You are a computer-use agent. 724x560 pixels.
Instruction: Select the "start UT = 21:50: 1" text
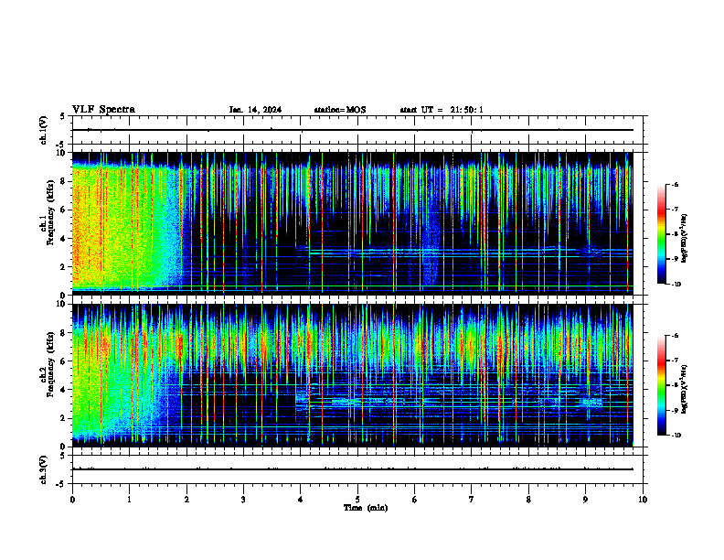[442, 110]
